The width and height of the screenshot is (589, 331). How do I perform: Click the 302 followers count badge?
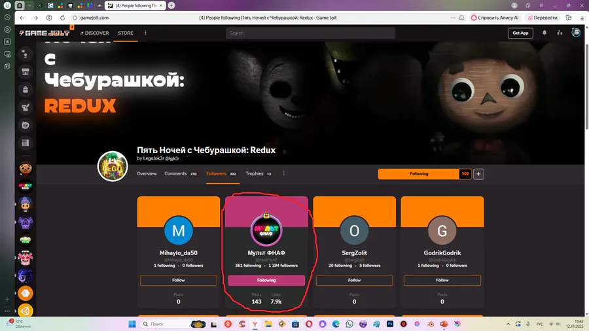(x=465, y=174)
